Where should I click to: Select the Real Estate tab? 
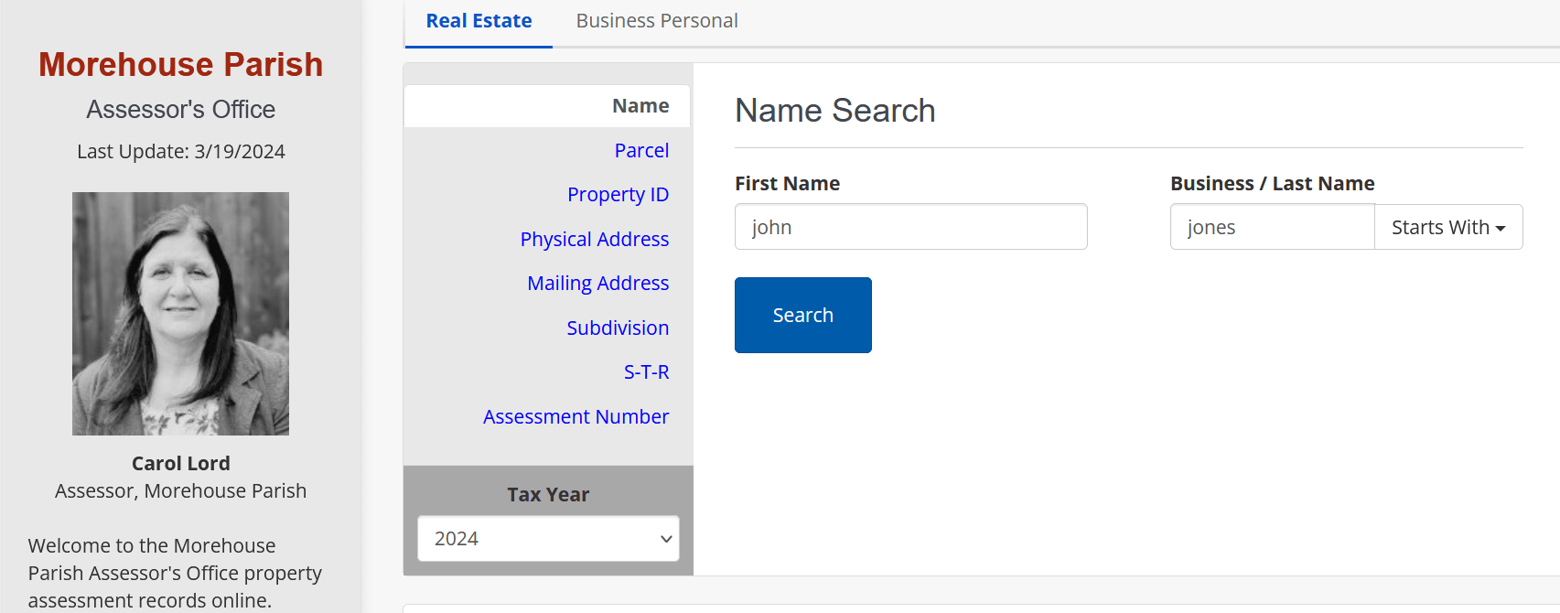478,20
